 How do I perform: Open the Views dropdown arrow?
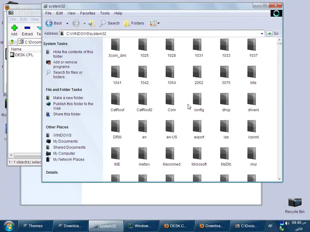tap(159, 23)
